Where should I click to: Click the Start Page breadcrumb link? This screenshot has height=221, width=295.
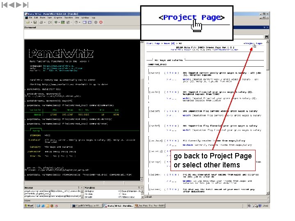(154, 43)
